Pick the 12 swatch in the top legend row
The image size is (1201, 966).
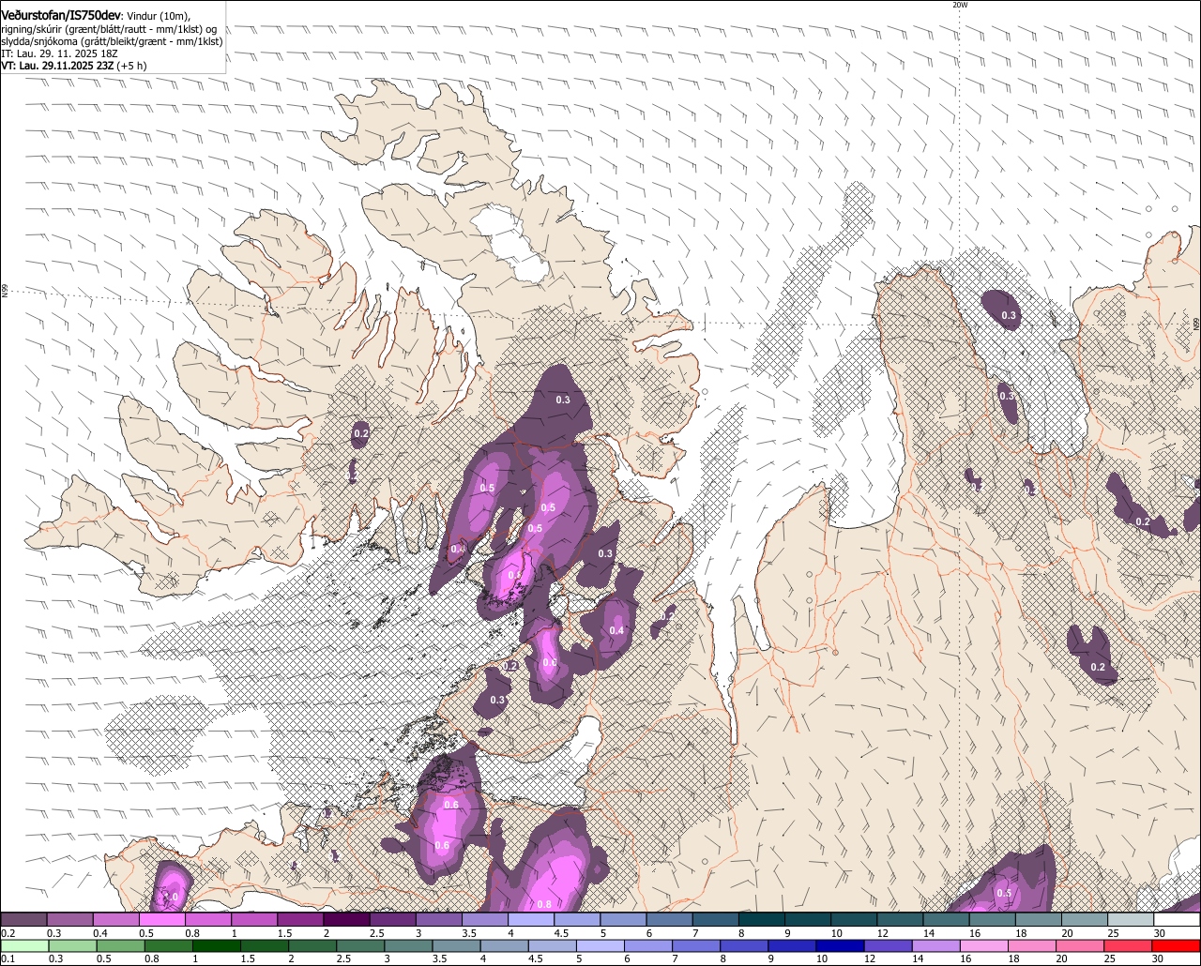point(900,920)
